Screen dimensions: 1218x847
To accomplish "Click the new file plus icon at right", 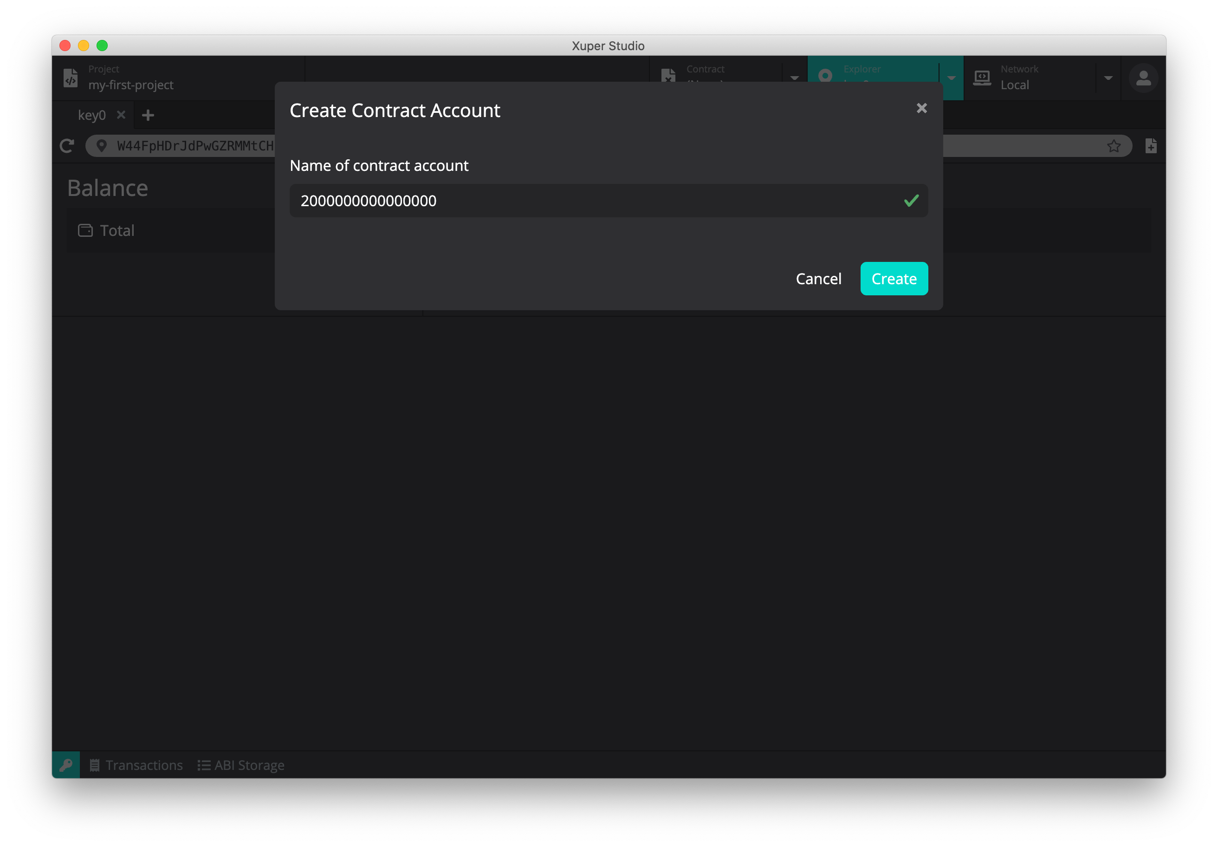I will click(x=1151, y=146).
